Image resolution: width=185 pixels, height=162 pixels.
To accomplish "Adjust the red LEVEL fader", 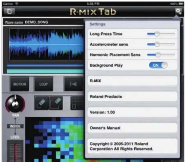I will [x=15, y=151].
